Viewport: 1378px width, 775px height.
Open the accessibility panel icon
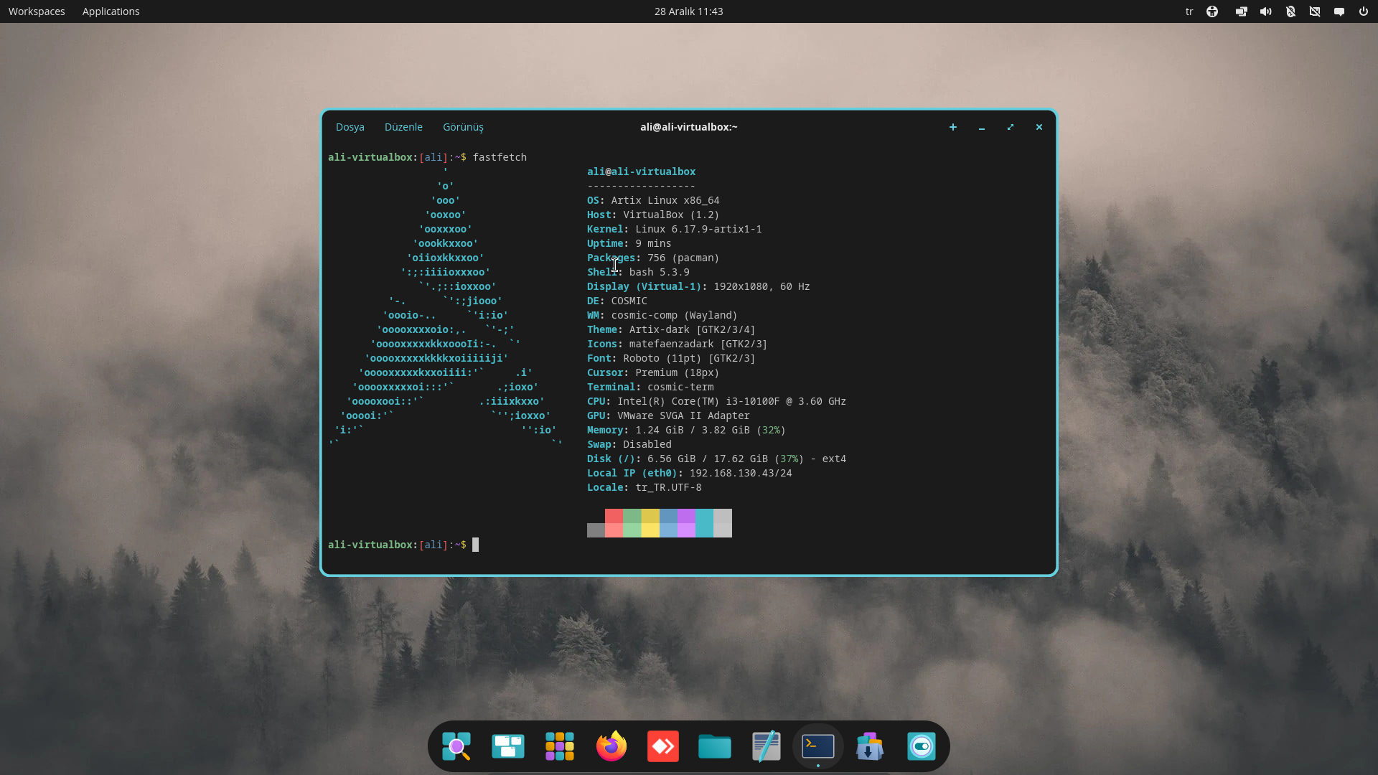1212,11
